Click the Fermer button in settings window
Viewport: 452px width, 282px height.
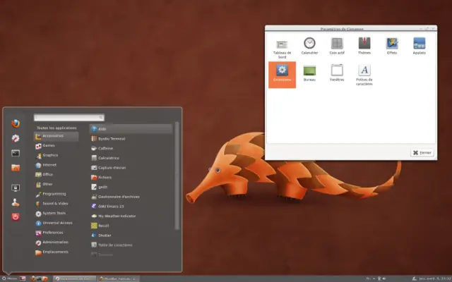tap(422, 152)
